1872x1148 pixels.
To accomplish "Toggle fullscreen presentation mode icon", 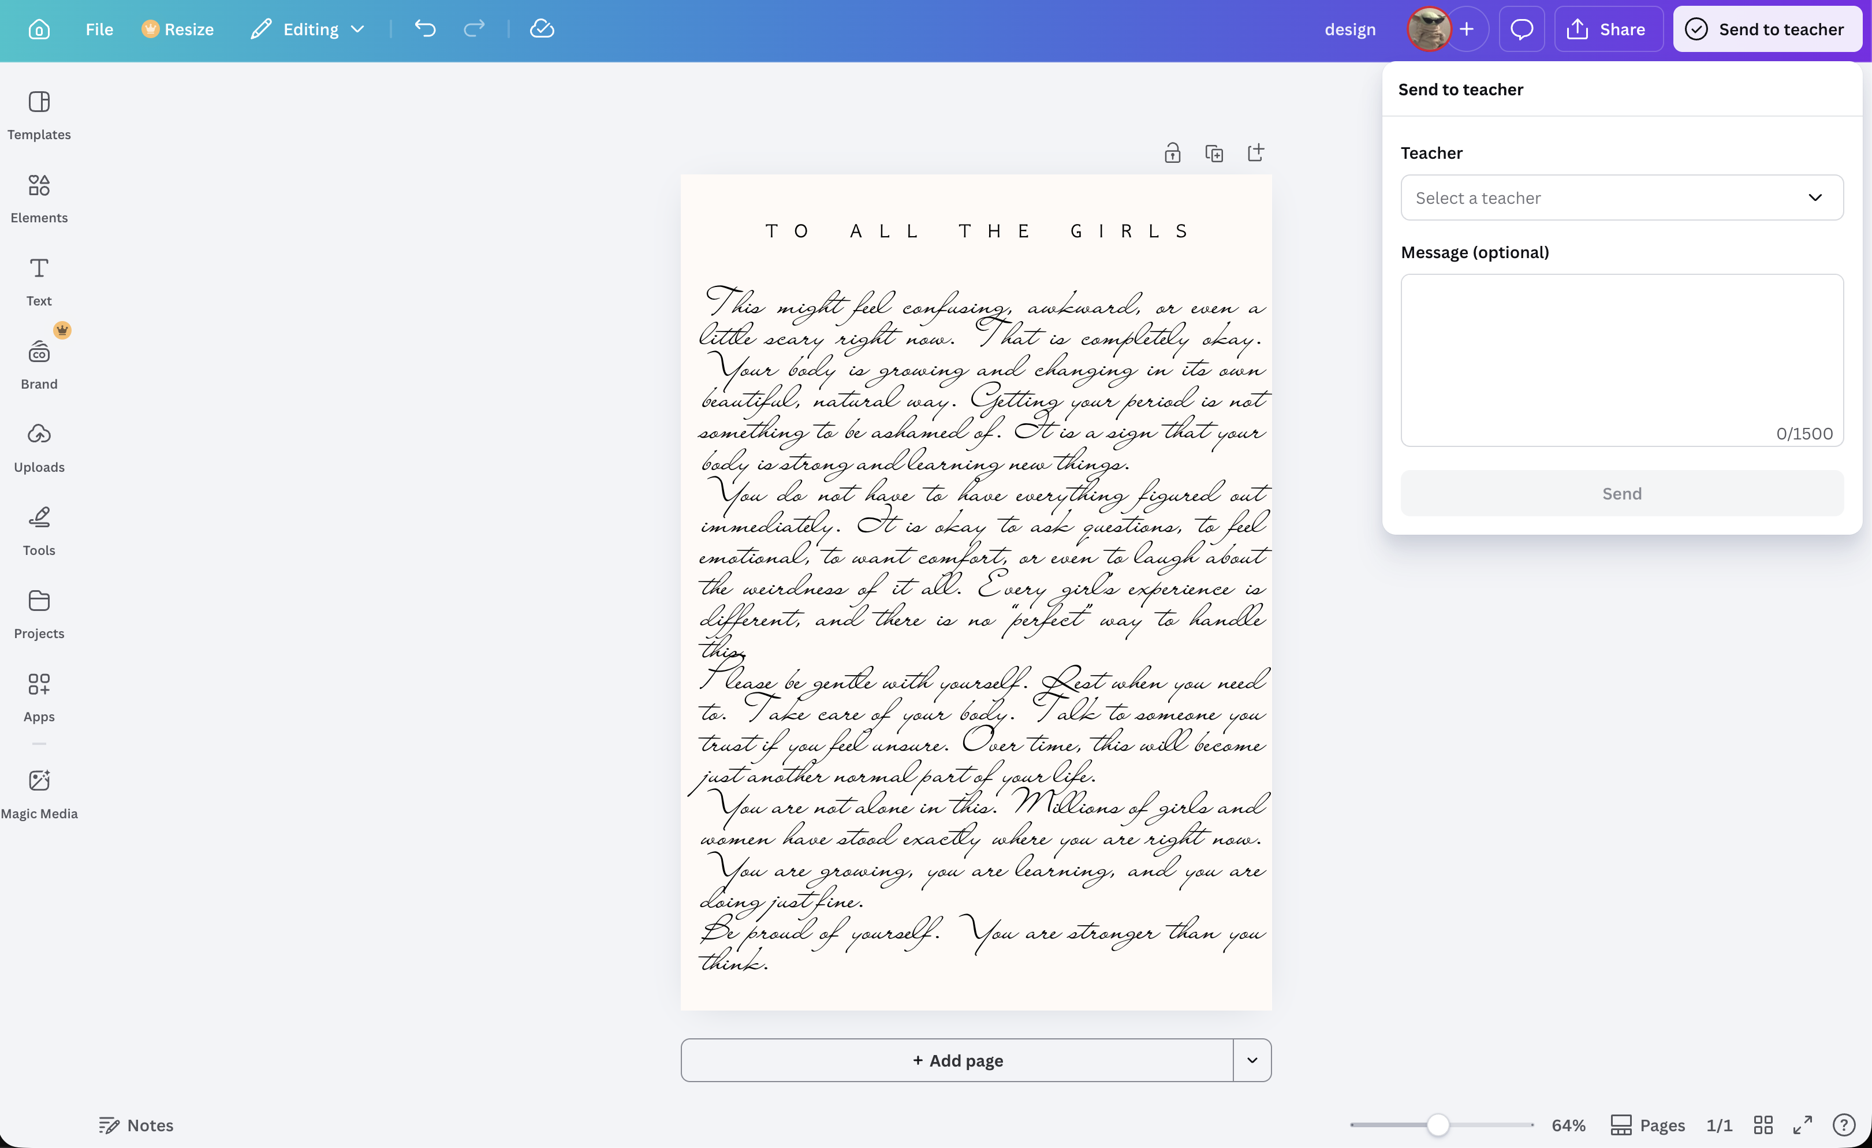I will [1803, 1124].
